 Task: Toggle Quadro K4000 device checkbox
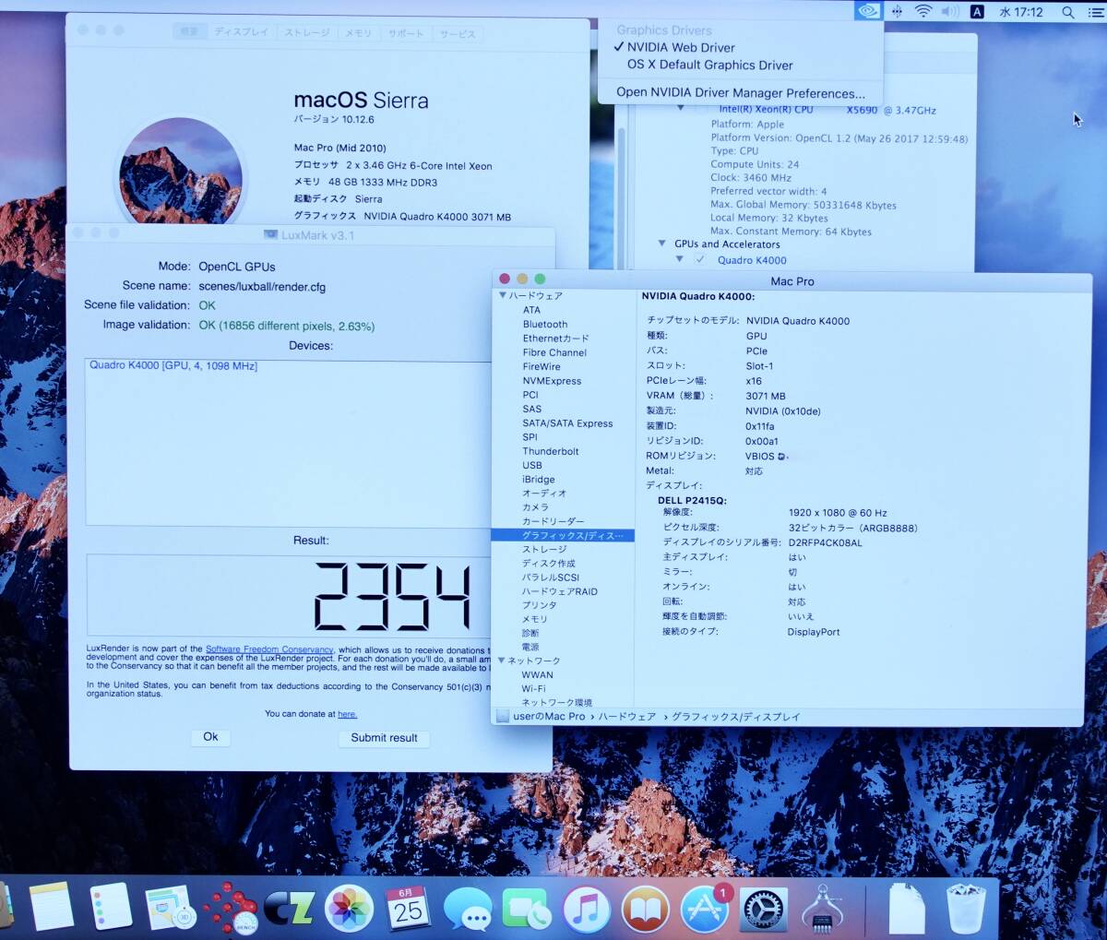[700, 260]
